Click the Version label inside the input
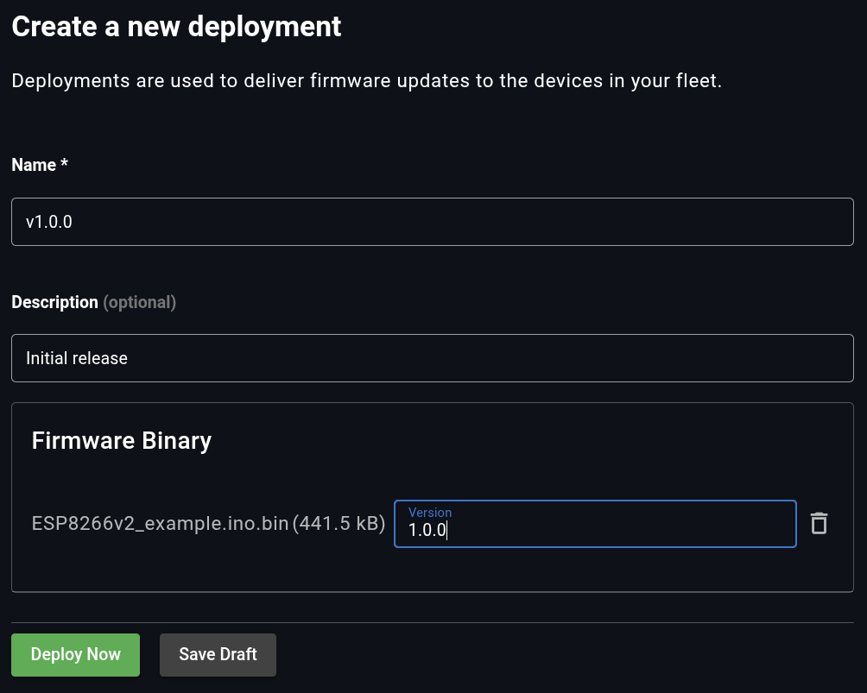The height and width of the screenshot is (693, 867). (x=429, y=512)
